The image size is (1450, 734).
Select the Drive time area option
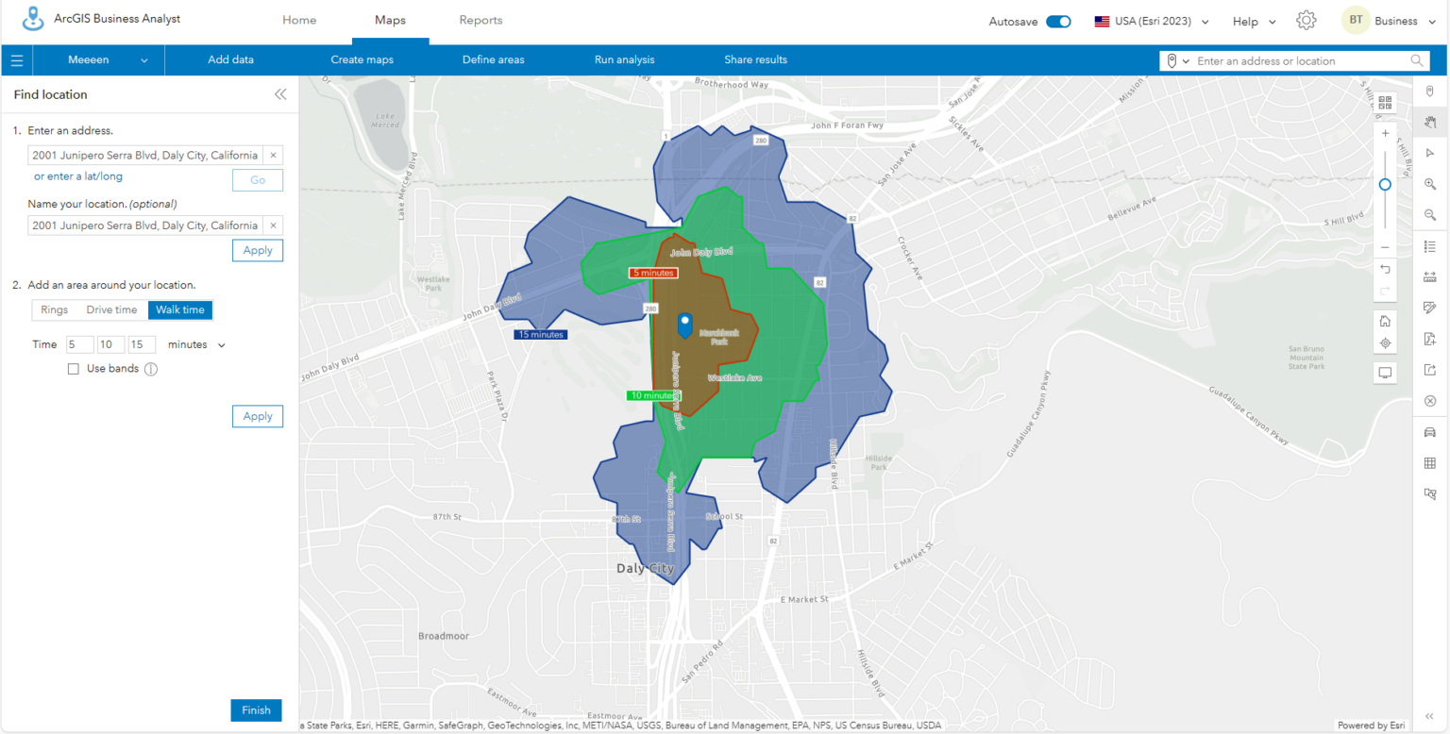click(x=111, y=309)
